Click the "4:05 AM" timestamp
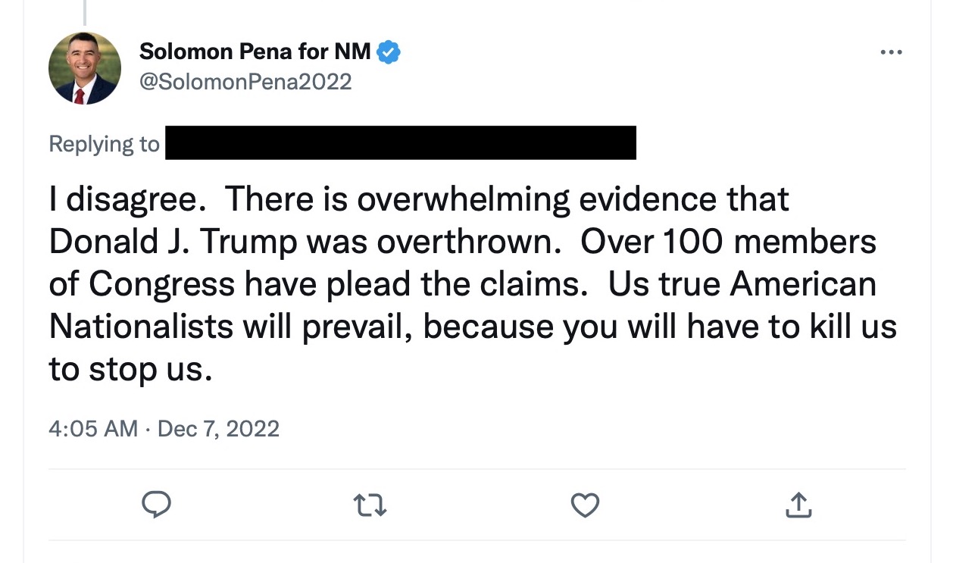953x563 pixels. coord(93,429)
